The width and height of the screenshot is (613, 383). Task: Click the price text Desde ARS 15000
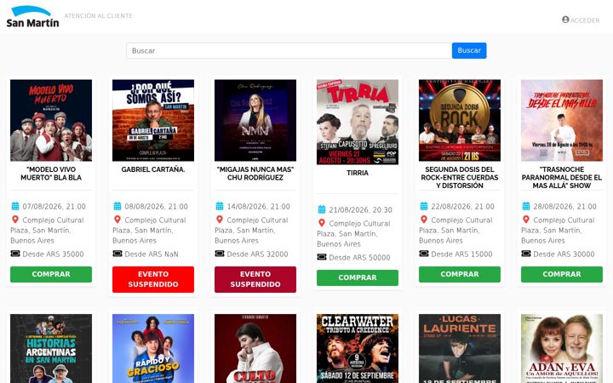click(x=461, y=254)
